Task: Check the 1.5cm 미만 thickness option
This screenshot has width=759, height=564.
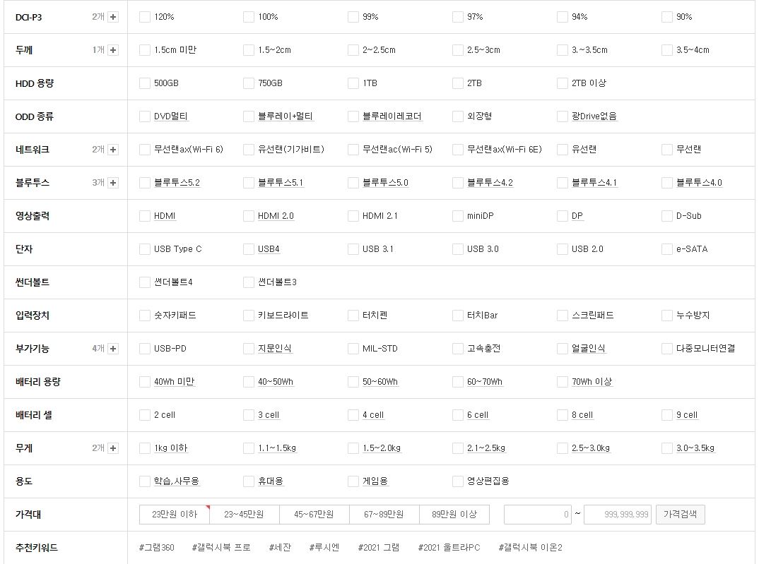Action: pyautogui.click(x=145, y=50)
